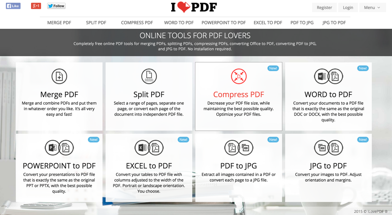Select the Merge PDF card title
The image size is (392, 215).
pyautogui.click(x=59, y=95)
